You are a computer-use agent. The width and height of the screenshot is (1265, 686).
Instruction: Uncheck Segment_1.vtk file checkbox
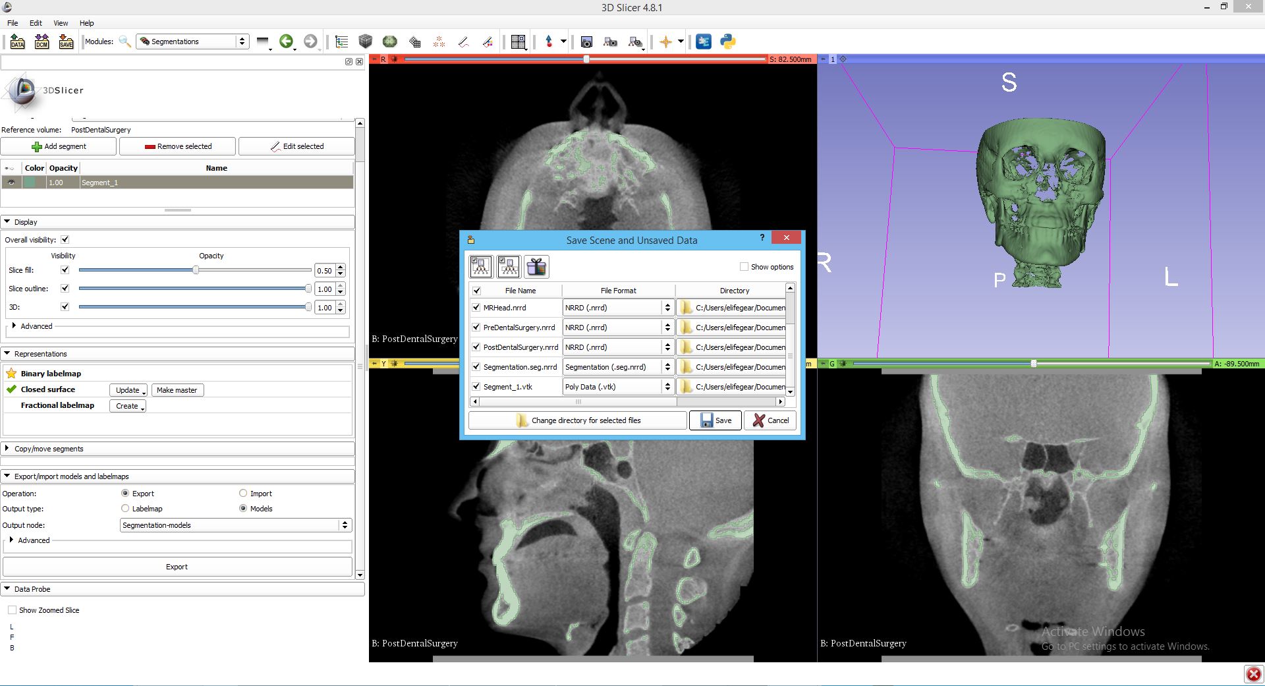pos(476,386)
